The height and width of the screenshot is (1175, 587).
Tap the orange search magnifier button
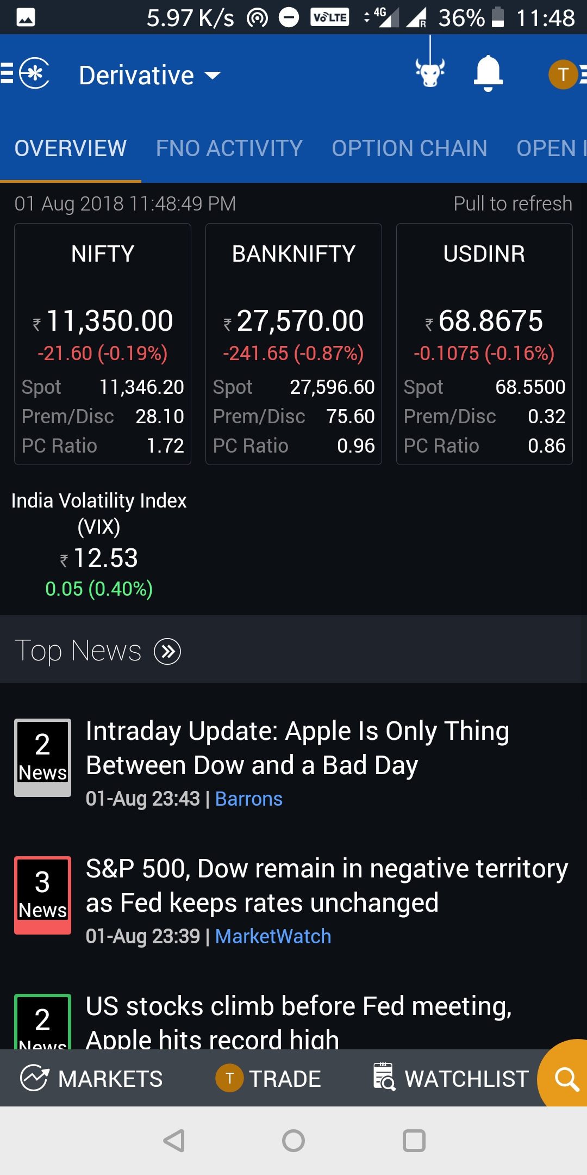click(565, 1079)
